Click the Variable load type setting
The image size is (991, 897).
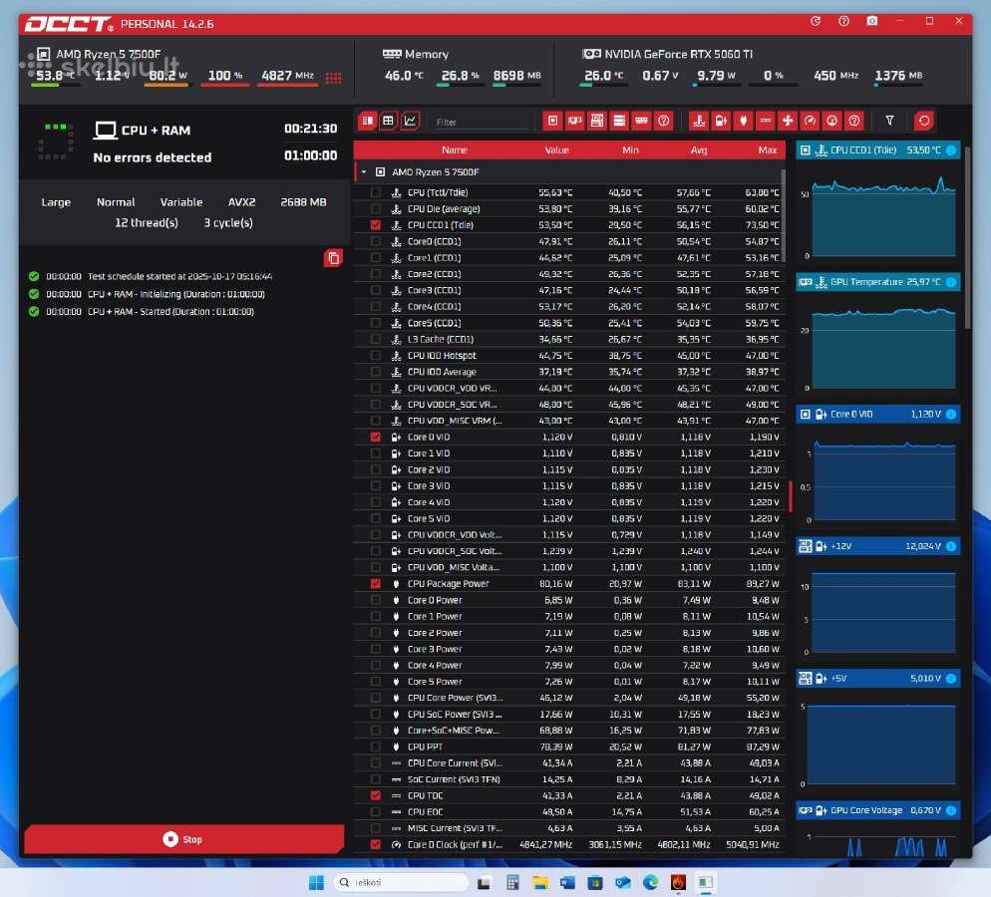pos(181,202)
